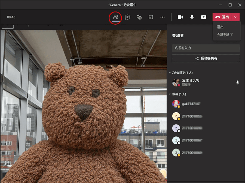This screenshot has width=245, height=183.
Task: Click microphone icon next to 海津 ヨシノリ
Action: [237, 82]
